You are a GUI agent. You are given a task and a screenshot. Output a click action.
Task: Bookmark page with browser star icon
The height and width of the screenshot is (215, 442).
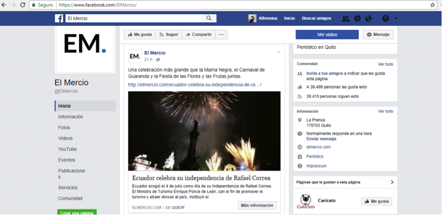433,5
